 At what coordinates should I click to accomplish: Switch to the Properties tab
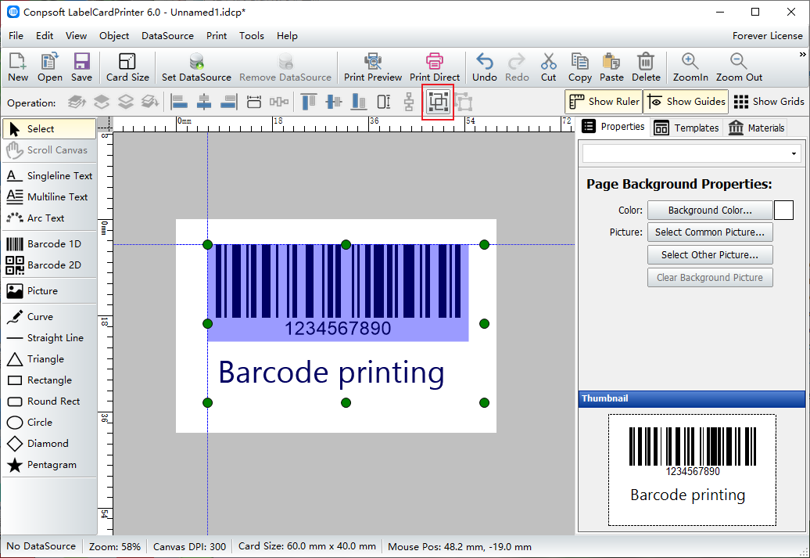point(613,127)
